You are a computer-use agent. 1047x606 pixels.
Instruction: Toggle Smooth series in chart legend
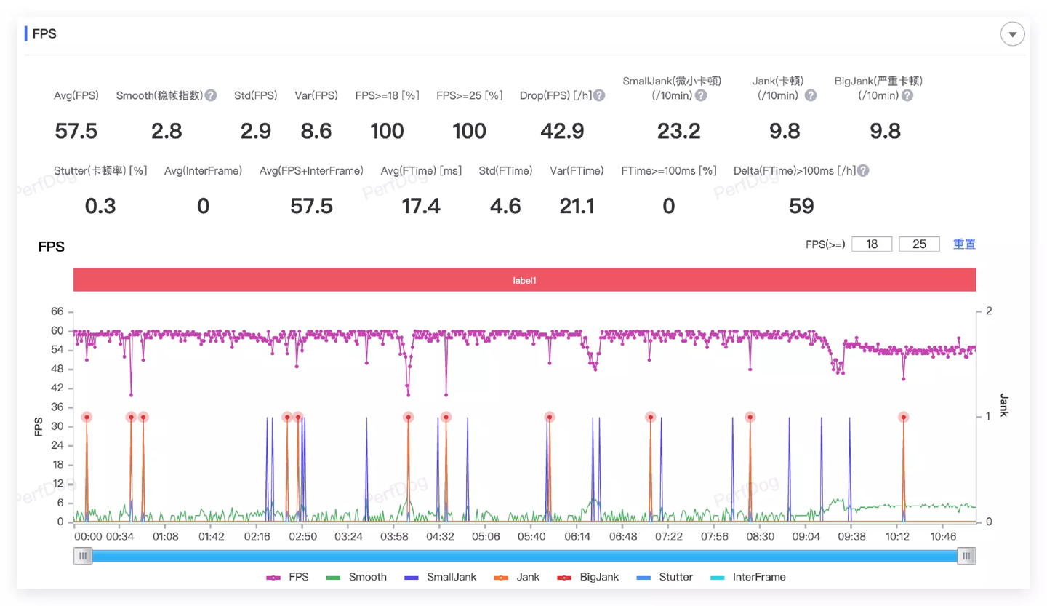tap(356, 577)
